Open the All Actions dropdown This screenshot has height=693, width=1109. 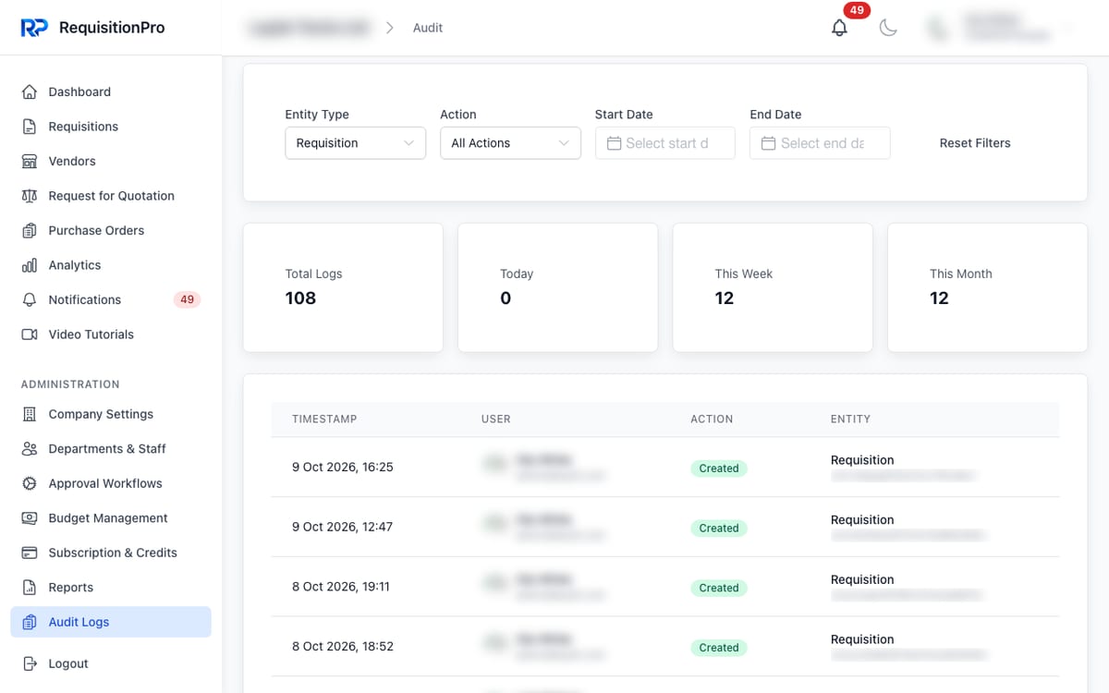[510, 143]
